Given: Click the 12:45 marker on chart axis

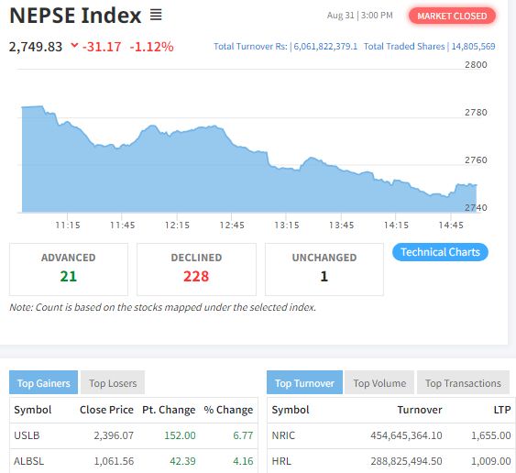Looking at the screenshot, I should pos(232,225).
